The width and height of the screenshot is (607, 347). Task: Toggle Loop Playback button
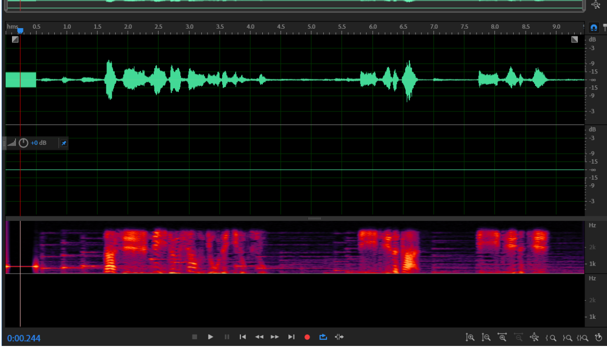pyautogui.click(x=323, y=337)
